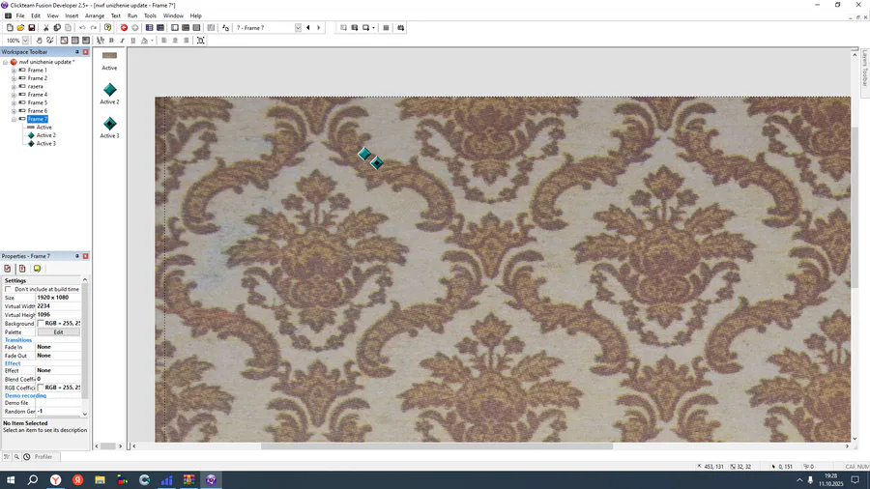Click the Profiler button at the bottom
870x489 pixels.
[43, 457]
